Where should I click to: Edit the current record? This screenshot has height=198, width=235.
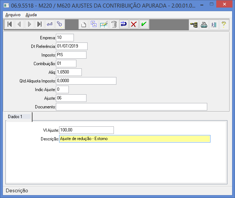(104, 24)
